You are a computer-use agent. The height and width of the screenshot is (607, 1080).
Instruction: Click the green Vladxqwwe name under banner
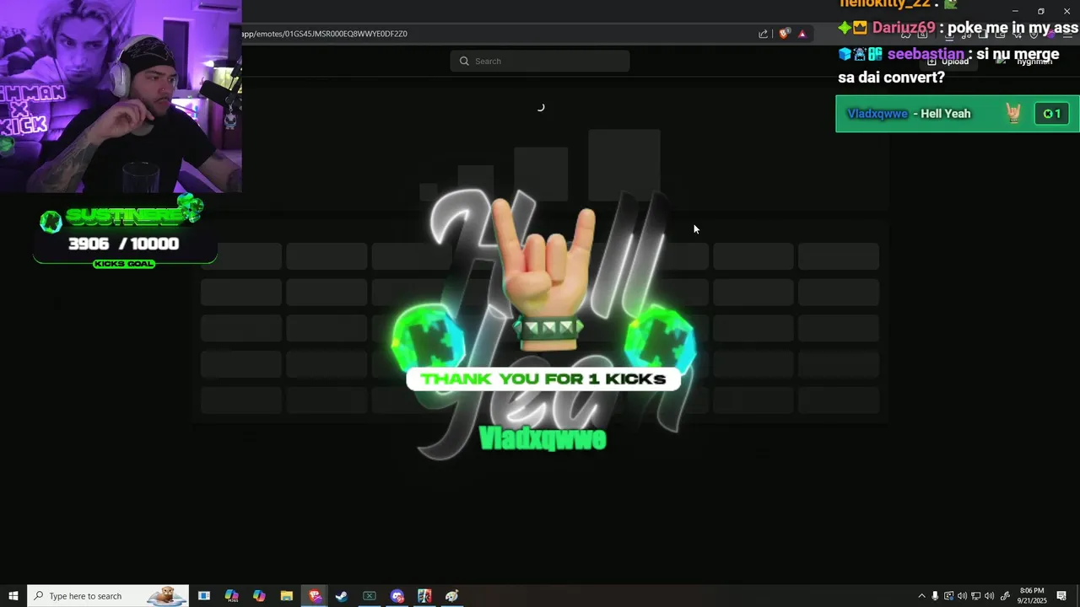(x=543, y=438)
